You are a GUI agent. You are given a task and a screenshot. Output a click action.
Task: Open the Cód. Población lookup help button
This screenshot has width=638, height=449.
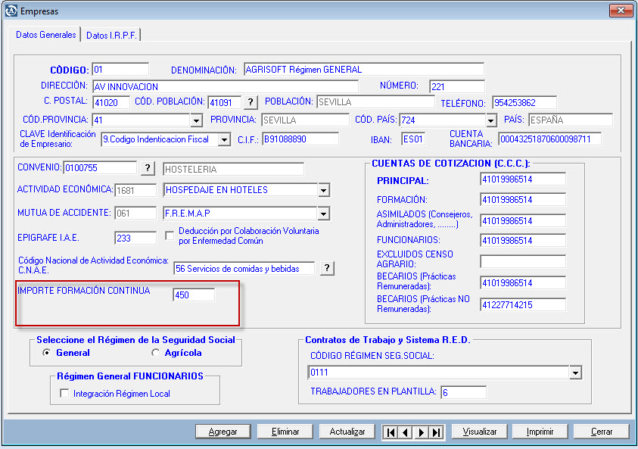tap(251, 102)
